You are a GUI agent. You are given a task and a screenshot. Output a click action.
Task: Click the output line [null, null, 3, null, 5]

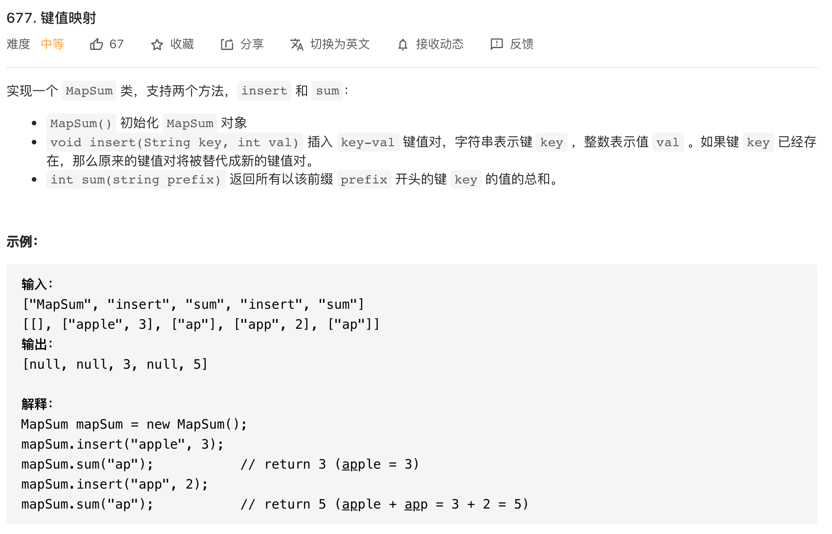pos(115,364)
